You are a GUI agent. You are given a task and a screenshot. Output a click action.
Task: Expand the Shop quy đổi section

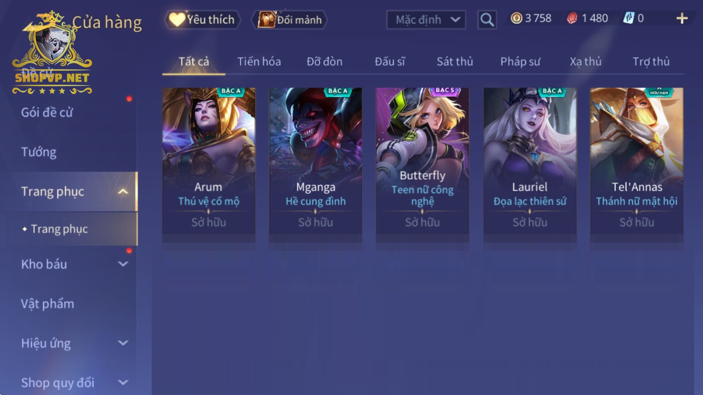[x=123, y=383]
